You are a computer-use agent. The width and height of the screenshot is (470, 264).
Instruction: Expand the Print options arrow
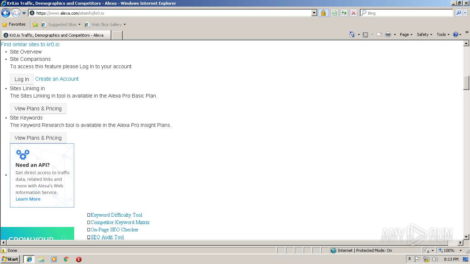click(395, 34)
